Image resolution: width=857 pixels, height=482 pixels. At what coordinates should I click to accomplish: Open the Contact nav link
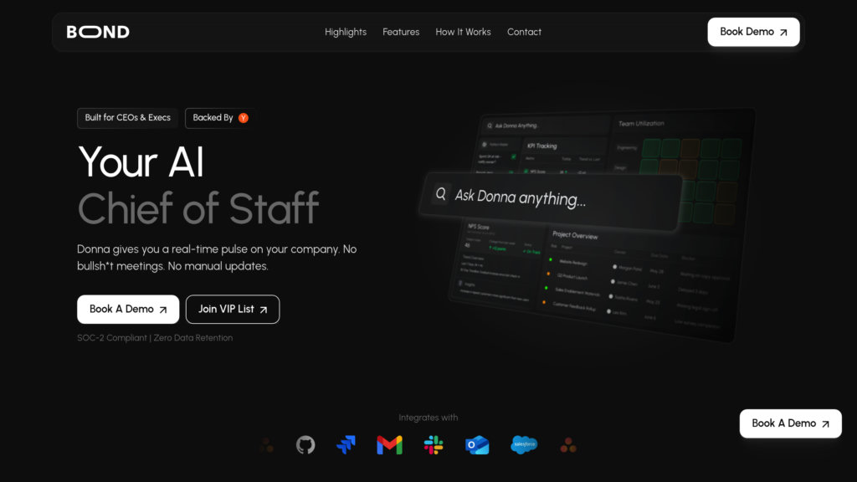[524, 32]
